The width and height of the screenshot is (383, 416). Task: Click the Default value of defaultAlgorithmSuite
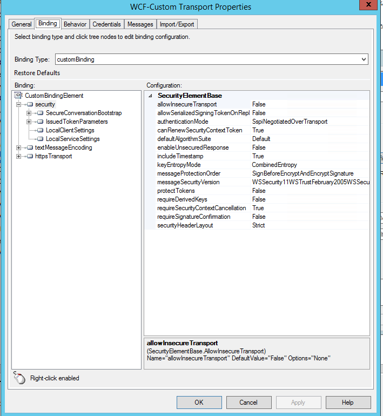point(261,139)
